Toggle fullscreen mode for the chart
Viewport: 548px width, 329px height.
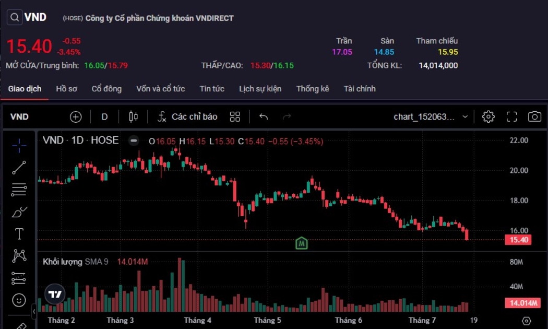[511, 116]
